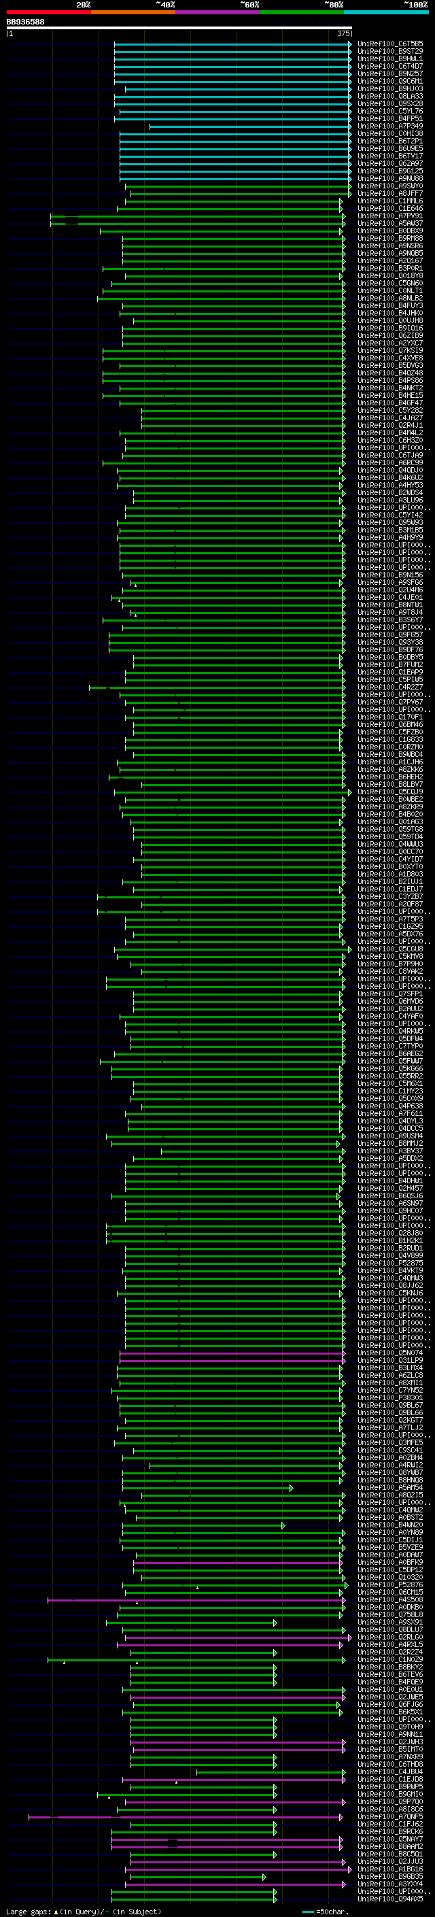This screenshot has height=1917, width=435.
Task: Click the white query sequence bar
Action: coord(179,29)
